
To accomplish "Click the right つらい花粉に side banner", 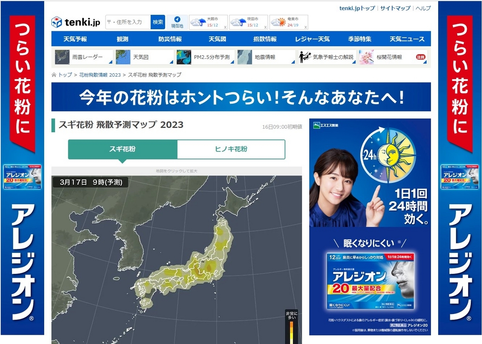I will click(x=460, y=168).
